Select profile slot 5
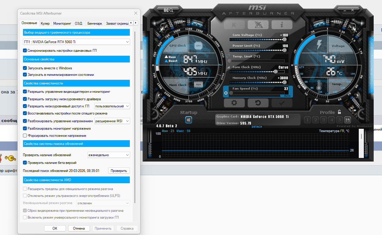 pos(339,120)
